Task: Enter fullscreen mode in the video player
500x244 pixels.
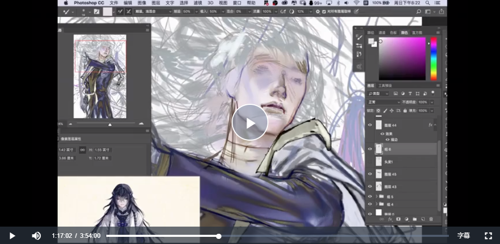Action: (488, 236)
